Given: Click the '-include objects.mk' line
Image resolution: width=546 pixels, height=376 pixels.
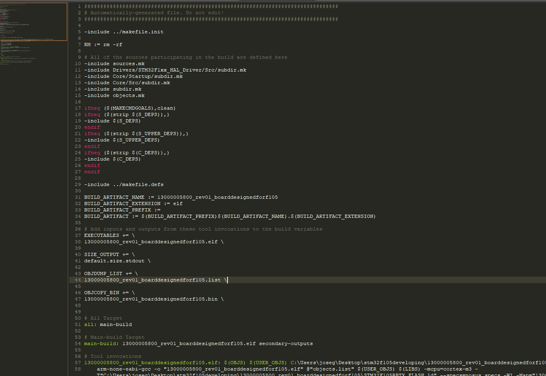Looking at the screenshot, I should pyautogui.click(x=114, y=95).
